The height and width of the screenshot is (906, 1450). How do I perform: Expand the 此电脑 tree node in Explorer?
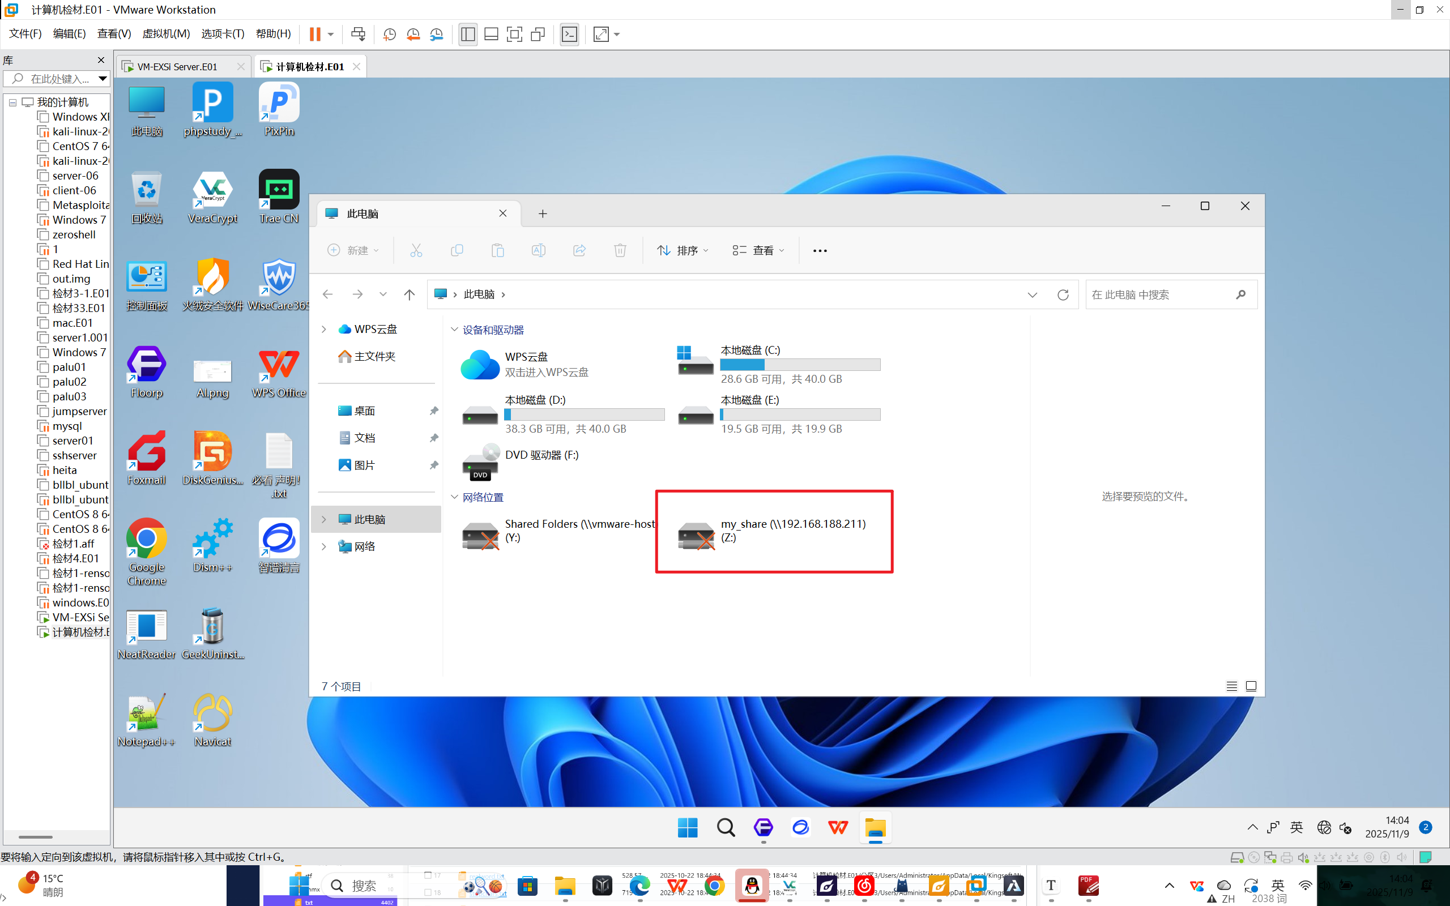click(x=324, y=519)
